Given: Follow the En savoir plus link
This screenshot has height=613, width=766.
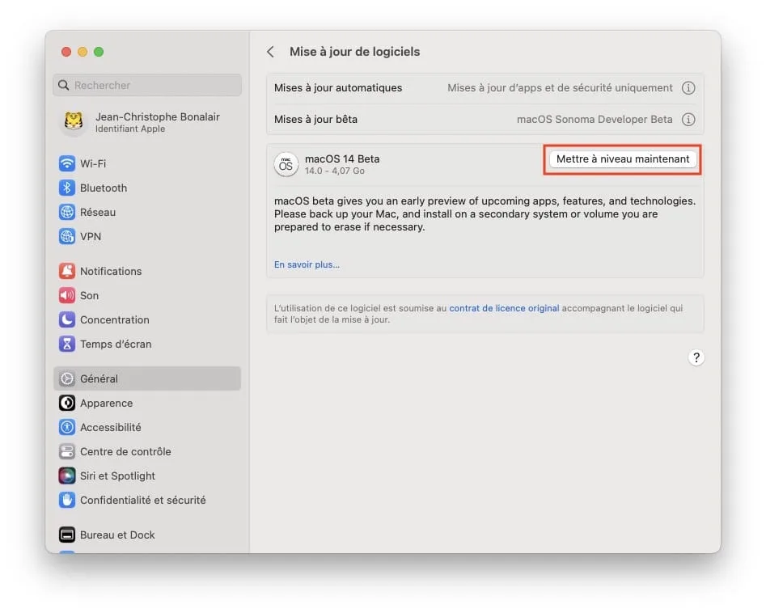Looking at the screenshot, I should click(307, 264).
